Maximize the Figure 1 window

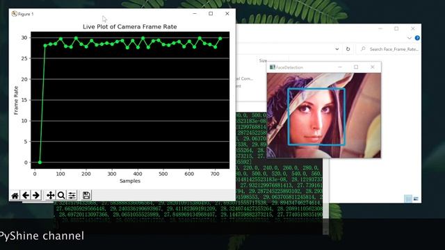tap(211, 14)
